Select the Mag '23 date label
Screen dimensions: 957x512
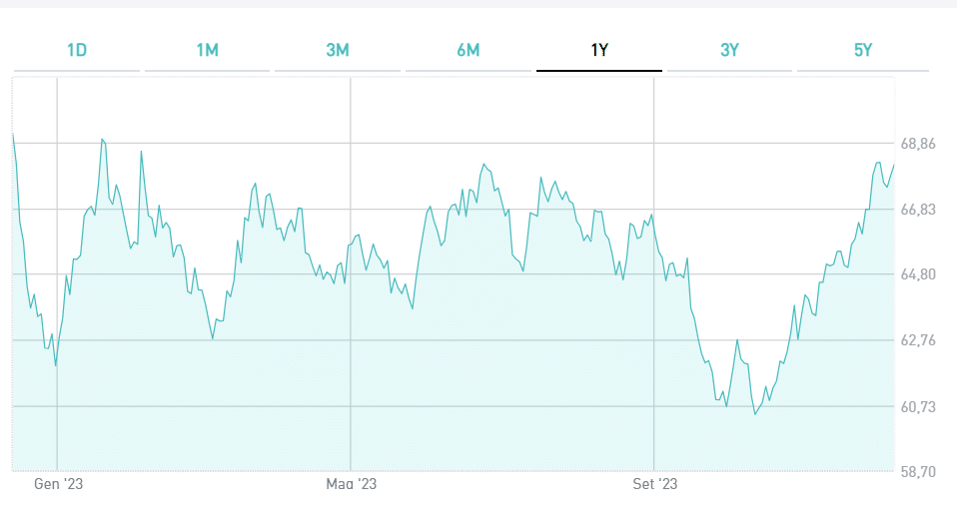(352, 484)
